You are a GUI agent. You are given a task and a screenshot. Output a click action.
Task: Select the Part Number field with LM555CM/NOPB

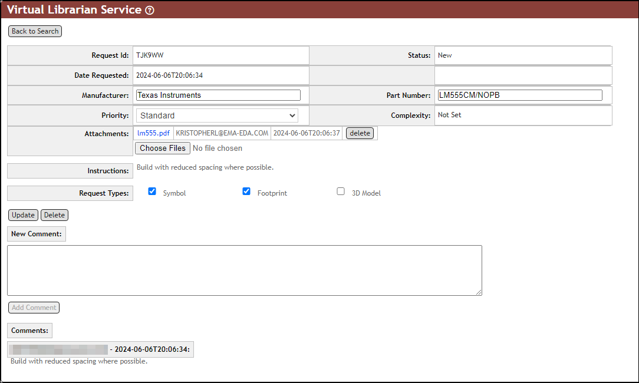[x=519, y=95]
